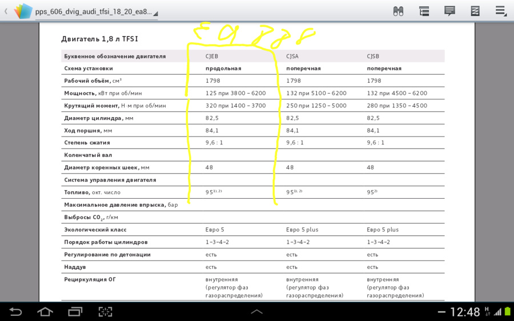
Task: Select the 'Коленчатый вал' row label
Action: click(x=88, y=155)
